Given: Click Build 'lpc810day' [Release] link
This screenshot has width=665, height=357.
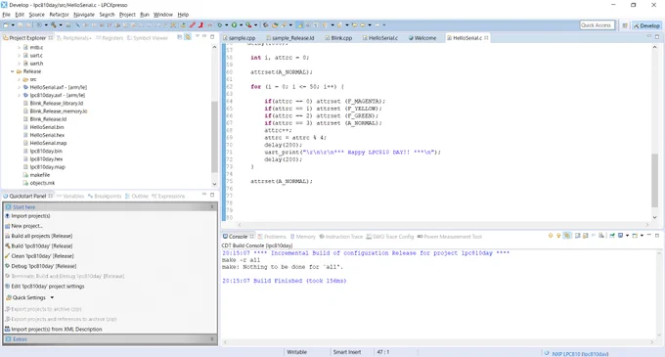Looking at the screenshot, I should click(41, 245).
